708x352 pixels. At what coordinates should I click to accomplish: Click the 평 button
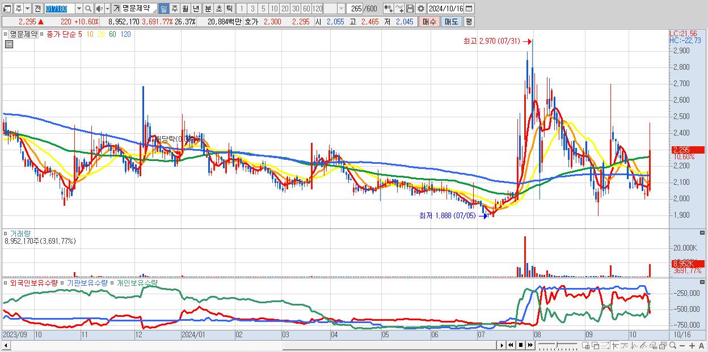pos(469,22)
